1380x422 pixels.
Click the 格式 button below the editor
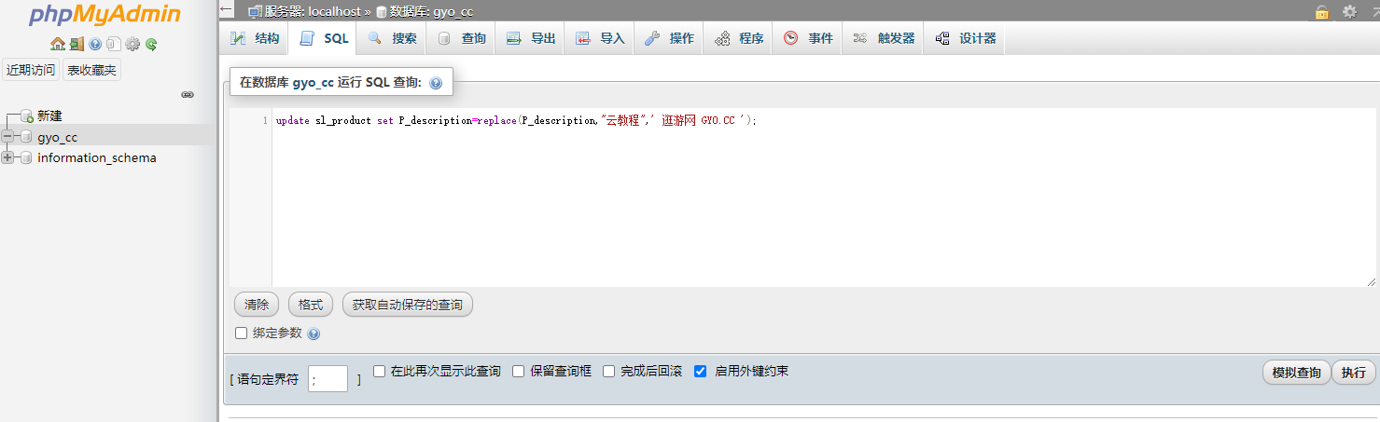pyautogui.click(x=311, y=305)
